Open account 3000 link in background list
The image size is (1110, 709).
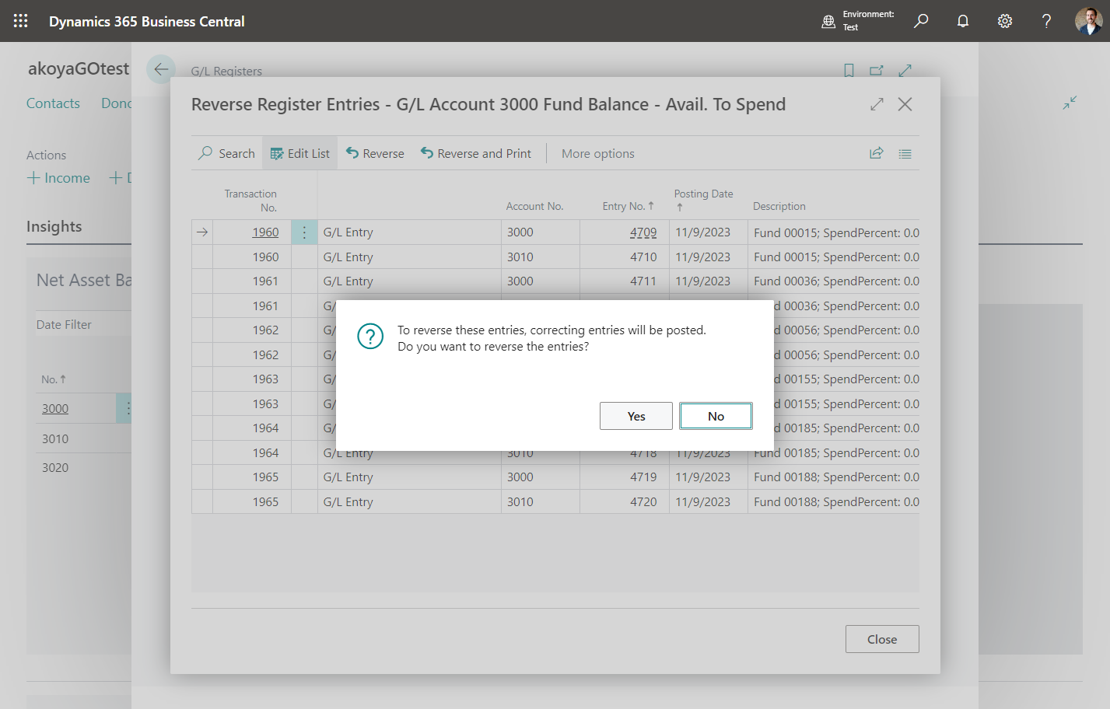(55, 409)
